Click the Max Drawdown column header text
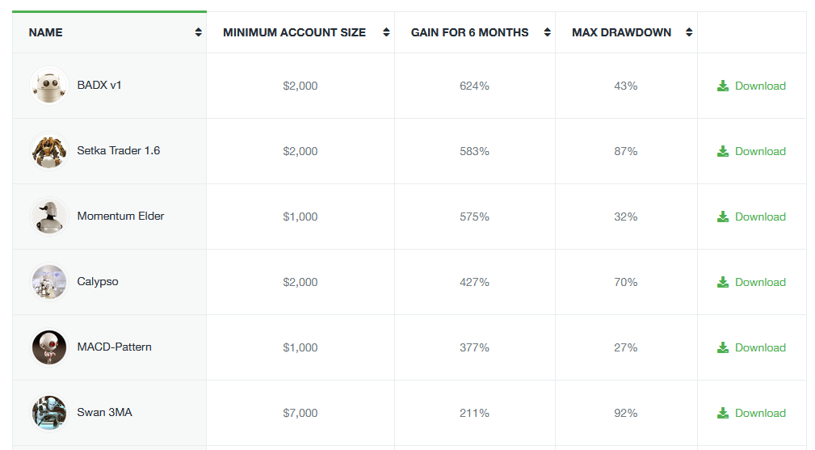 click(621, 32)
